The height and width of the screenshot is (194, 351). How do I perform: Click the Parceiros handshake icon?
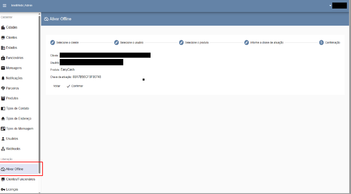point(3,88)
